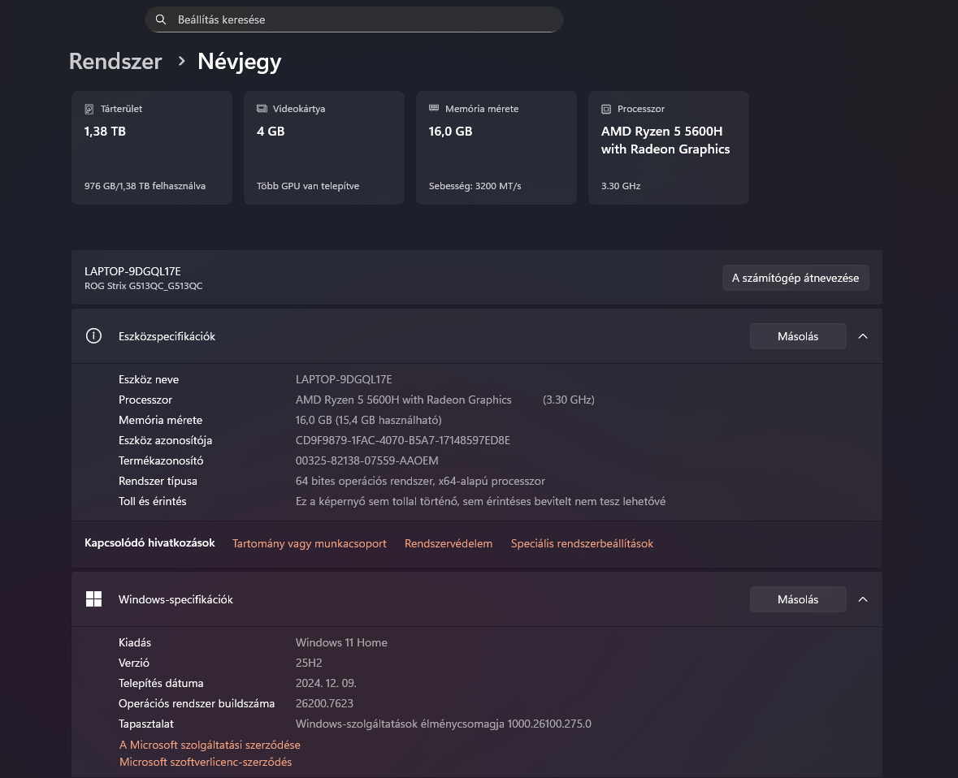Click the breadcrumb arrow before Névjegy
The width and height of the screenshot is (958, 778).
click(181, 61)
